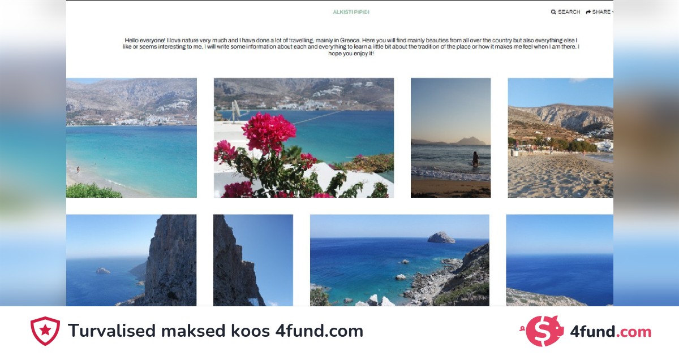Click the share arrow icon
Image resolution: width=679 pixels, height=356 pixels.
(588, 12)
